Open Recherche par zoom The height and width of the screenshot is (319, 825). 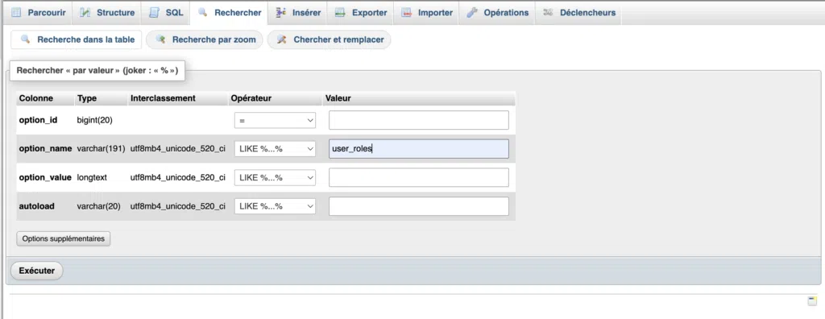coord(204,39)
